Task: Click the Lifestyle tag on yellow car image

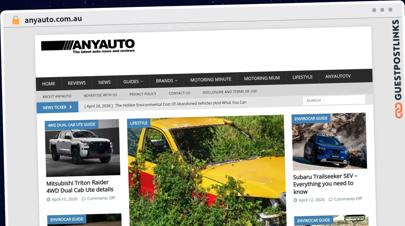Action: [x=139, y=123]
